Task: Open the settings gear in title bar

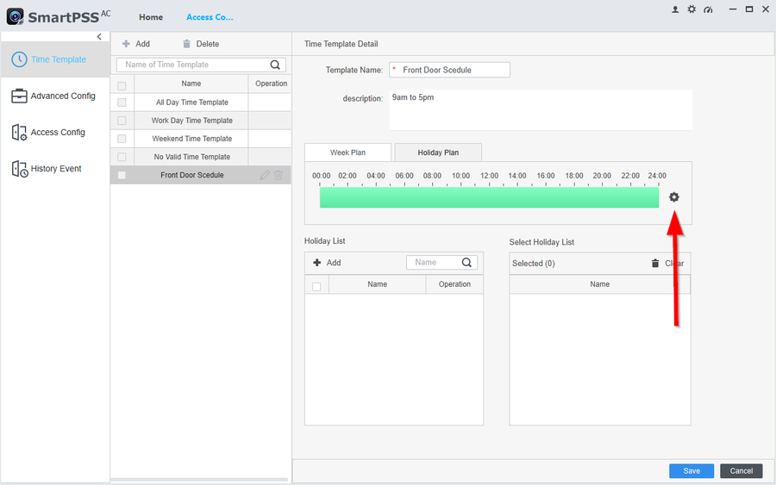Action: click(692, 9)
